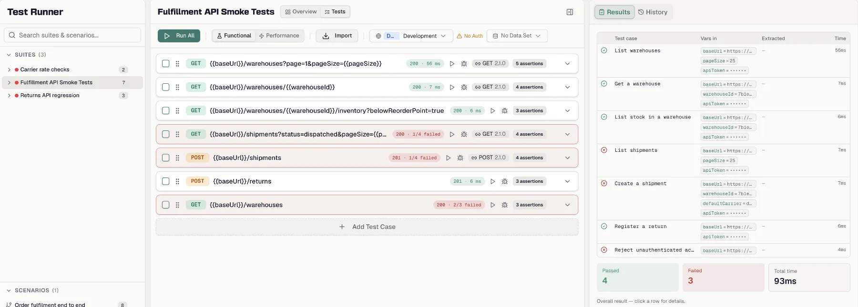Image resolution: width=858 pixels, height=307 pixels.
Task: Expand the warehouses pageSize test row
Action: (x=567, y=64)
